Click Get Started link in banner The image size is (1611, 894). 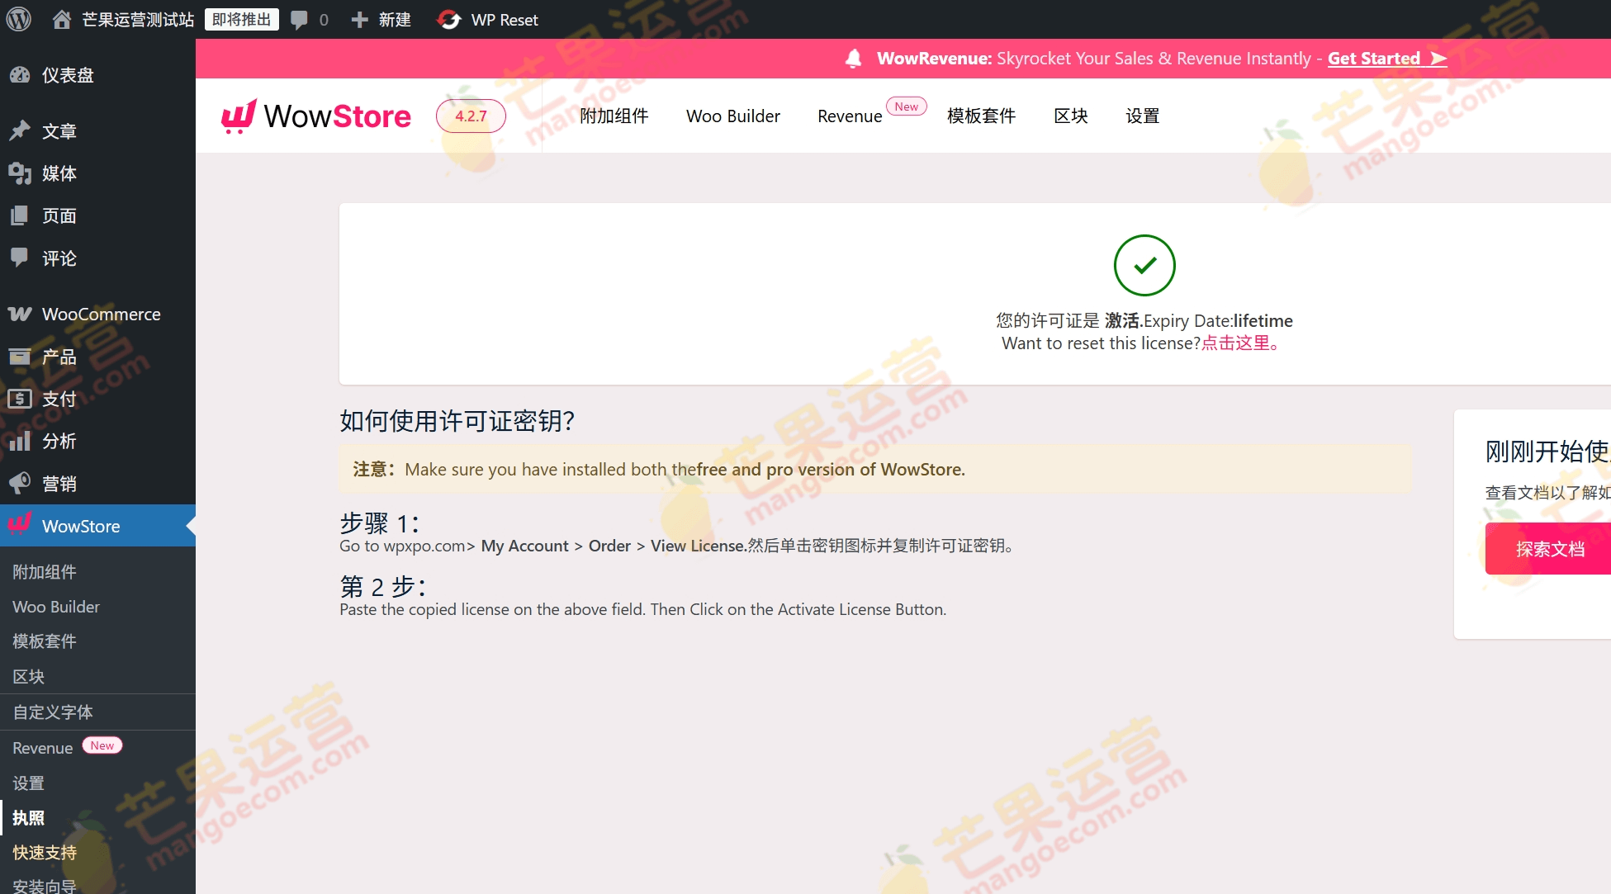[x=1373, y=59]
